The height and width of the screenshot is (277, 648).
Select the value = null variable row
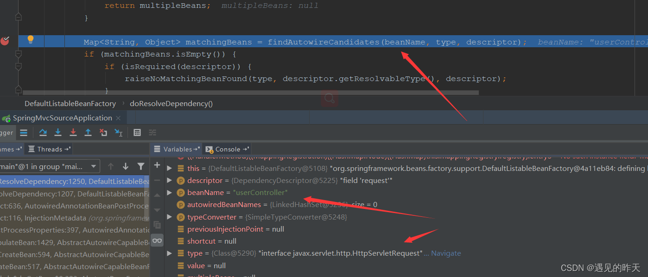tap(406, 265)
